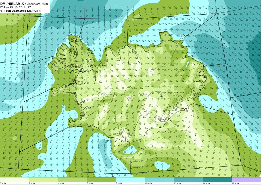This screenshot has height=185, width=261.
Task: Click the '8 m/s' legend label
Action: click(x=119, y=183)
